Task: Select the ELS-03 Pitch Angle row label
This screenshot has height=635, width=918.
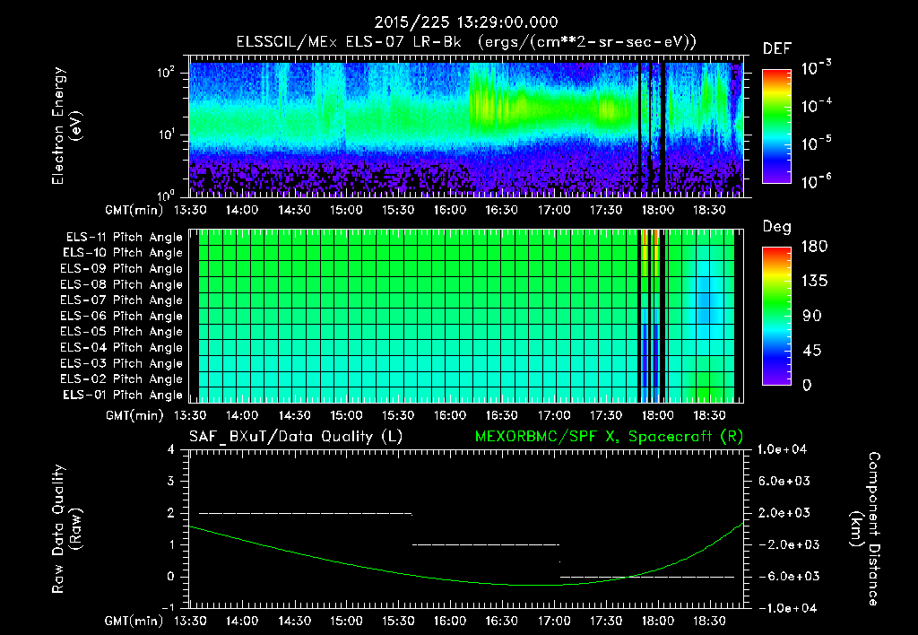Action: [x=122, y=364]
